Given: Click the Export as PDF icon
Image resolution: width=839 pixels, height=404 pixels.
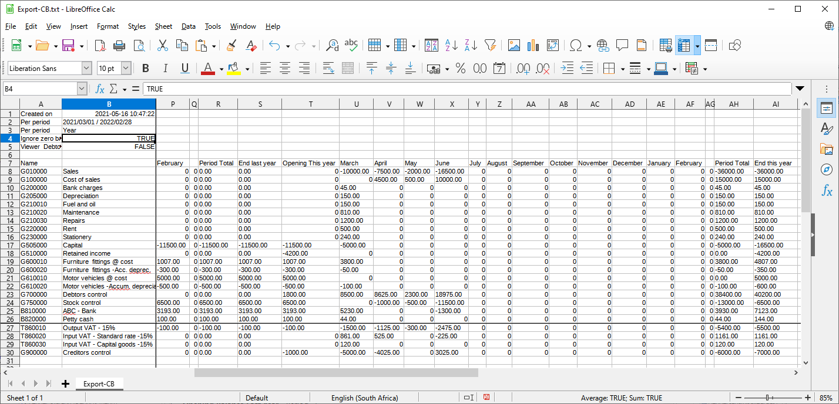Looking at the screenshot, I should click(x=100, y=45).
